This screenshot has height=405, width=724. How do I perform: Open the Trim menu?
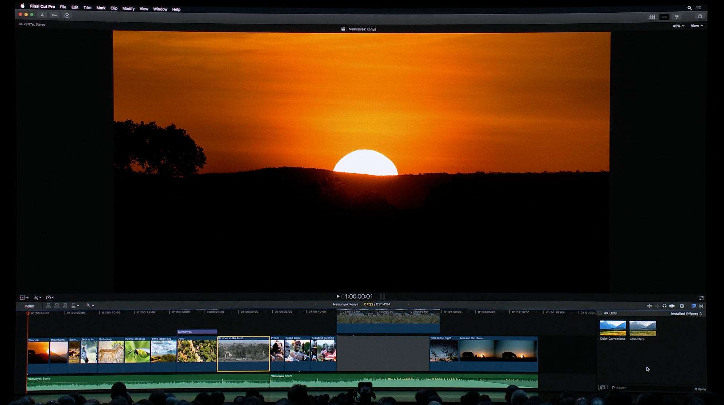(87, 8)
